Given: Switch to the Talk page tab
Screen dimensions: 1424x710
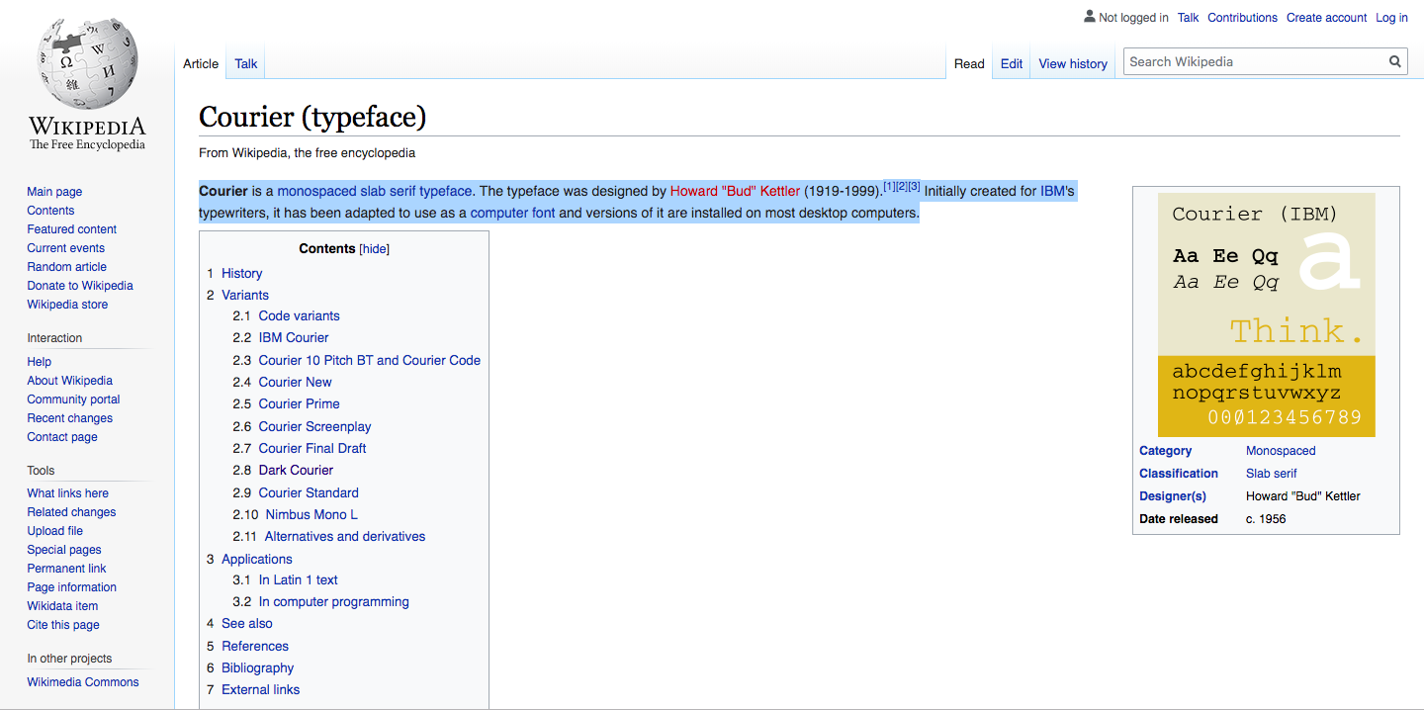Looking at the screenshot, I should pos(246,63).
